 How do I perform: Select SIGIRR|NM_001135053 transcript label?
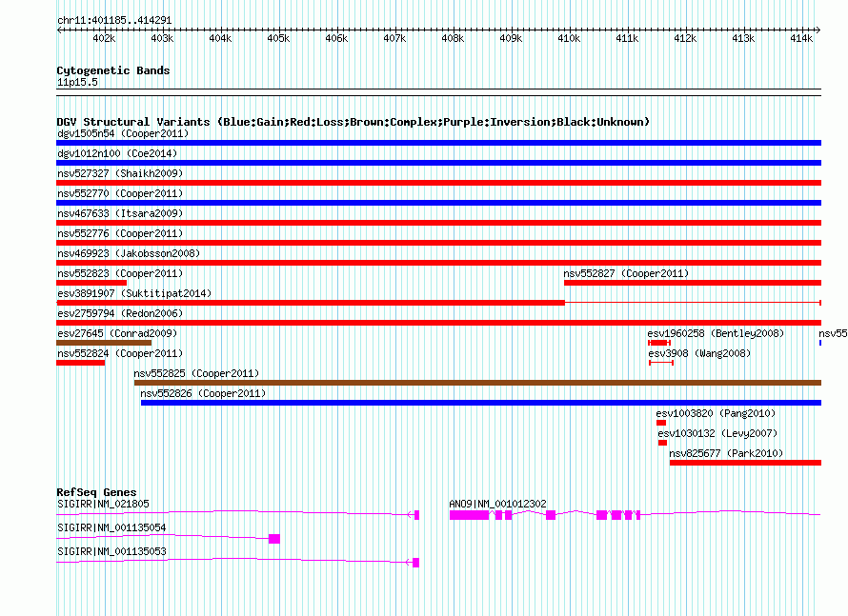point(111,551)
